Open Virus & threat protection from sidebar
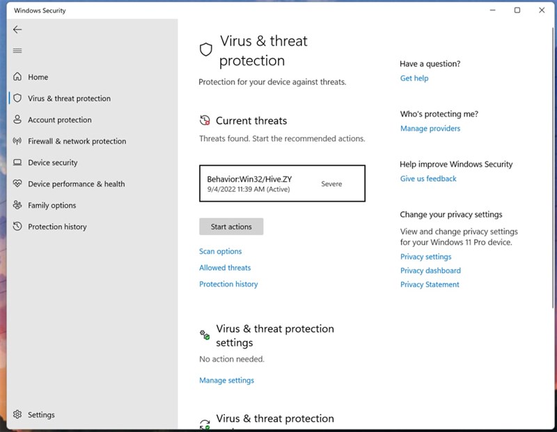 tap(71, 98)
